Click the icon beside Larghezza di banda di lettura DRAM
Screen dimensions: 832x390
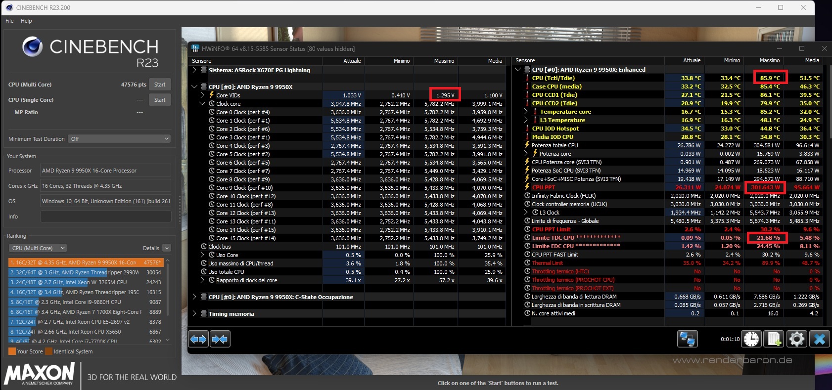(527, 297)
